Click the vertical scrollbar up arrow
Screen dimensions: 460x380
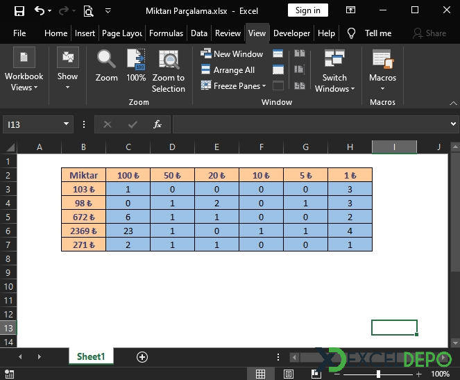(454, 147)
